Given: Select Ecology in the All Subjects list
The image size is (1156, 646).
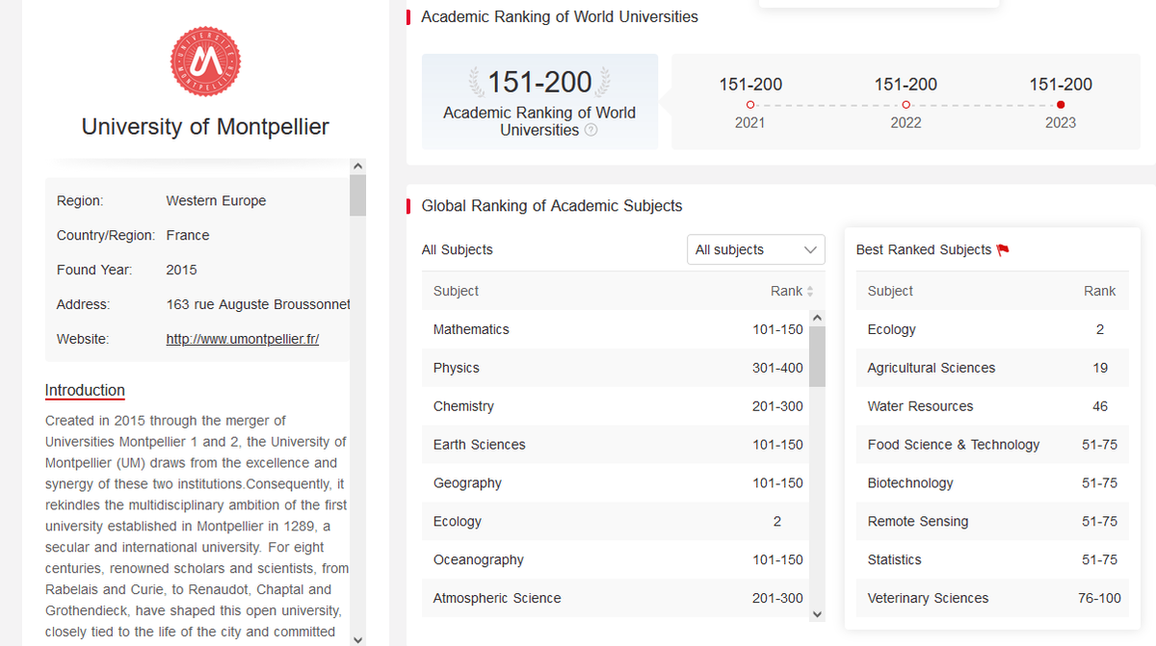Looking at the screenshot, I should coord(616,522).
